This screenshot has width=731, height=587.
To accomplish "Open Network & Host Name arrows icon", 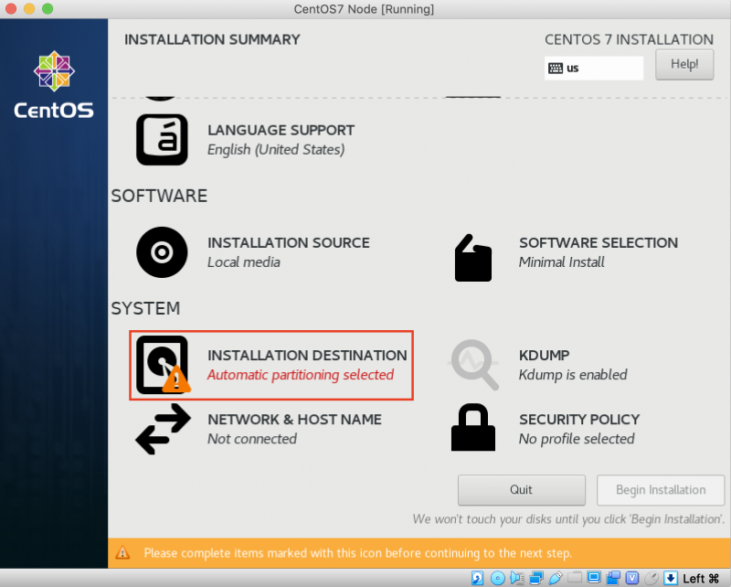I will click(163, 429).
